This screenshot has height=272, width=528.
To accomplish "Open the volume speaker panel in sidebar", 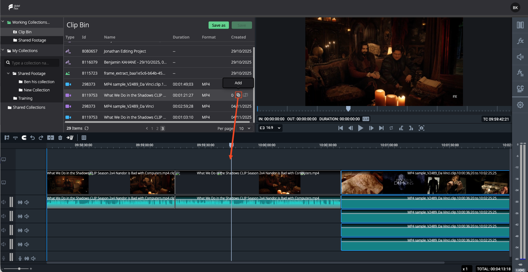I will [x=520, y=57].
